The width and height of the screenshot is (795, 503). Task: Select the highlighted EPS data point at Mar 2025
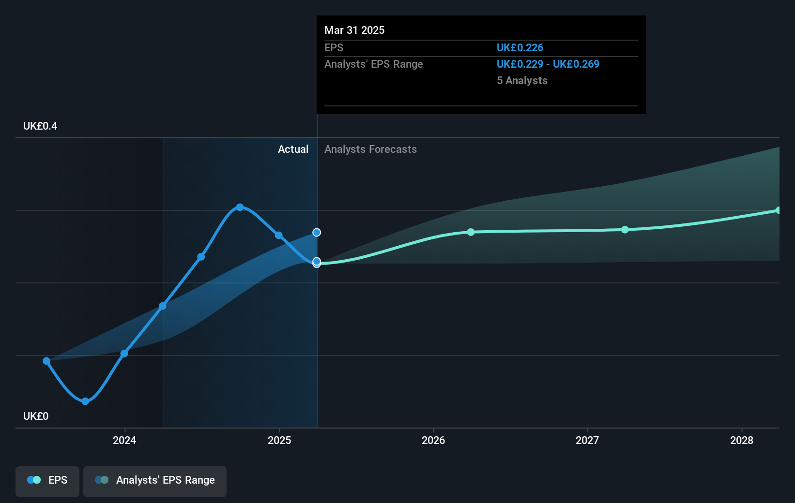pos(317,262)
